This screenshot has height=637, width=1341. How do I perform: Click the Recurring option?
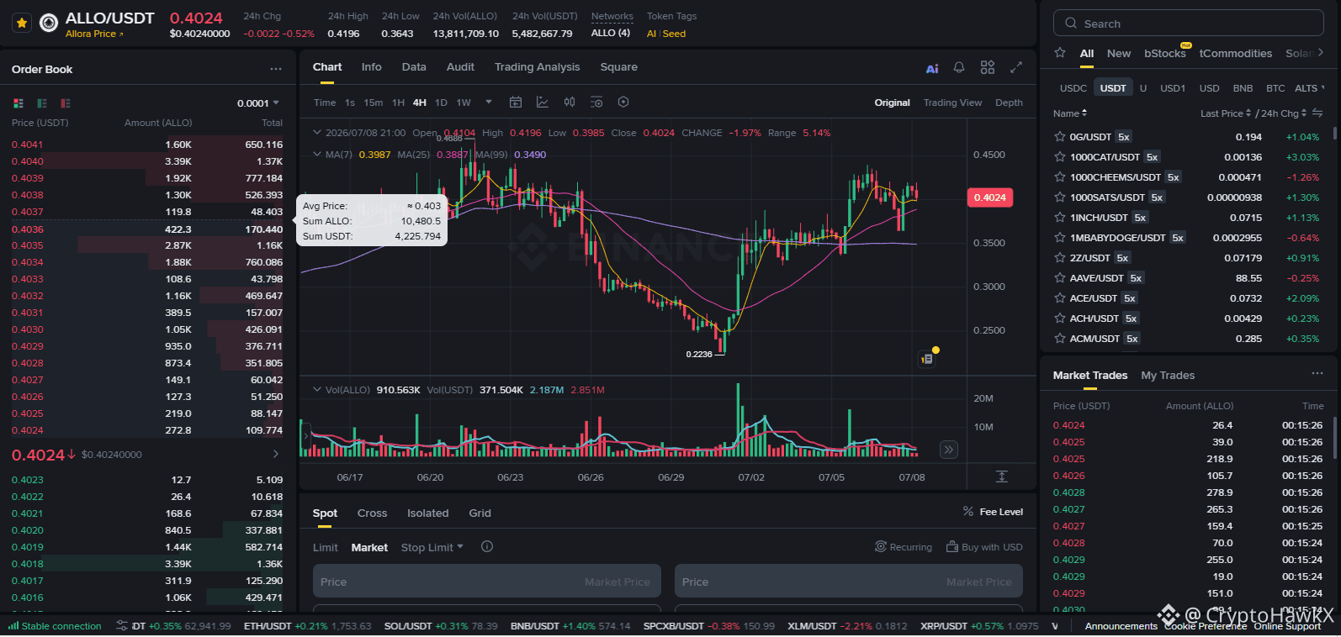[904, 547]
